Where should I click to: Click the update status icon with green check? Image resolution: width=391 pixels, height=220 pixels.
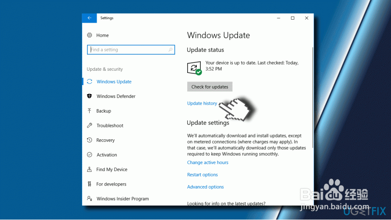coord(194,68)
